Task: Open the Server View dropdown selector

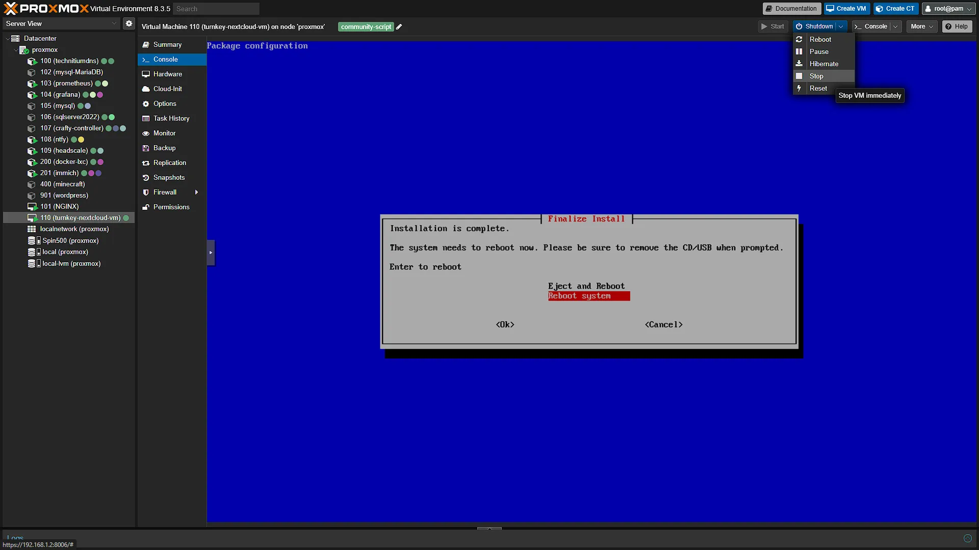Action: click(61, 23)
